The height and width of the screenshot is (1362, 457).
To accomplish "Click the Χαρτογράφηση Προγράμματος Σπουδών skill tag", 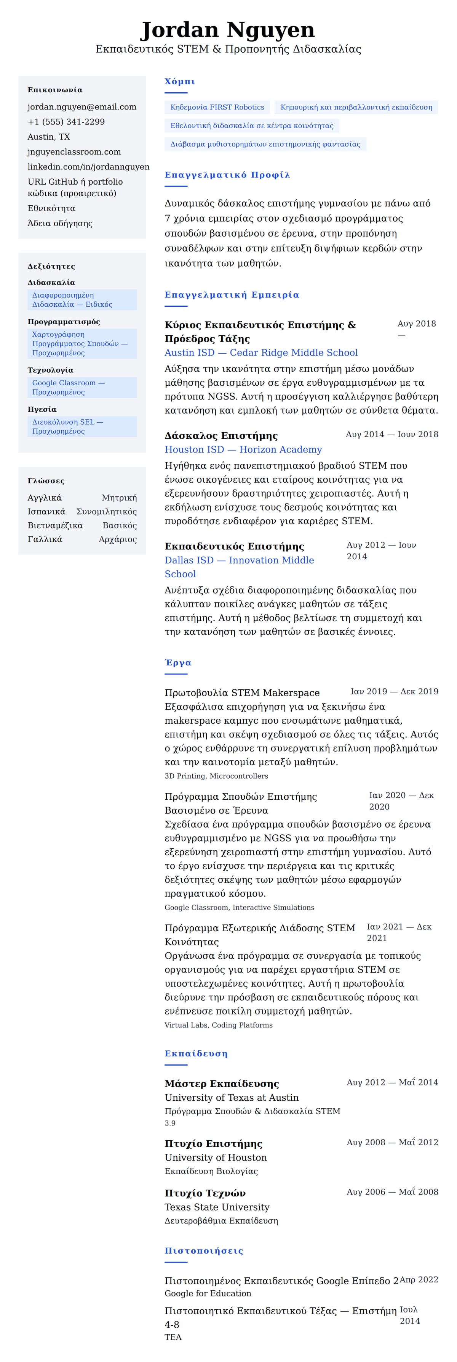I will pos(82,344).
